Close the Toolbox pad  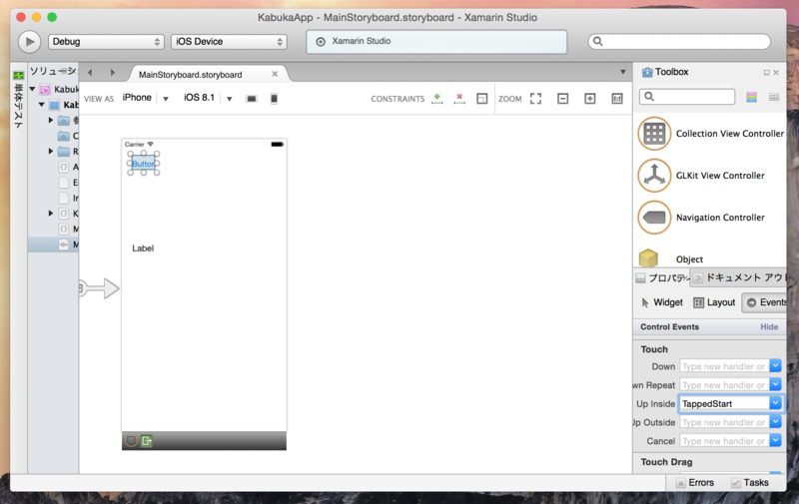(x=776, y=72)
